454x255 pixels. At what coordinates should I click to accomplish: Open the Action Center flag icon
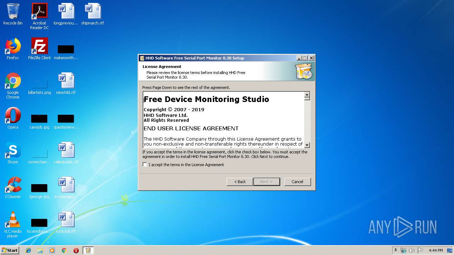[x=420, y=250]
